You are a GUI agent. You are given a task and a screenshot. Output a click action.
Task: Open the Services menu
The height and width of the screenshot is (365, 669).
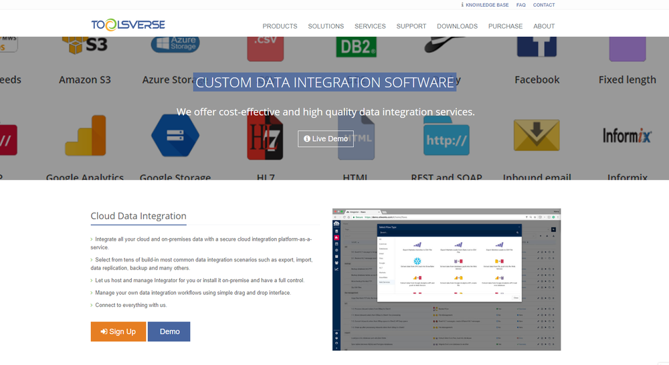[x=370, y=27]
